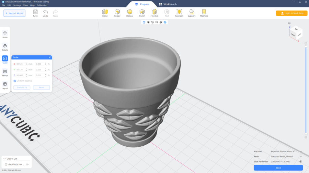Click the Import Model button

click(x=14, y=13)
